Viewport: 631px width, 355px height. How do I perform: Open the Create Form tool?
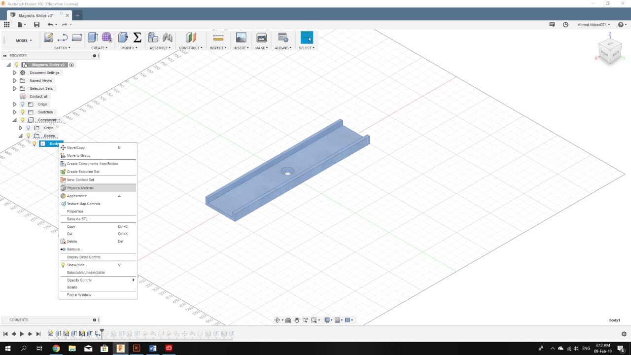[x=107, y=37]
